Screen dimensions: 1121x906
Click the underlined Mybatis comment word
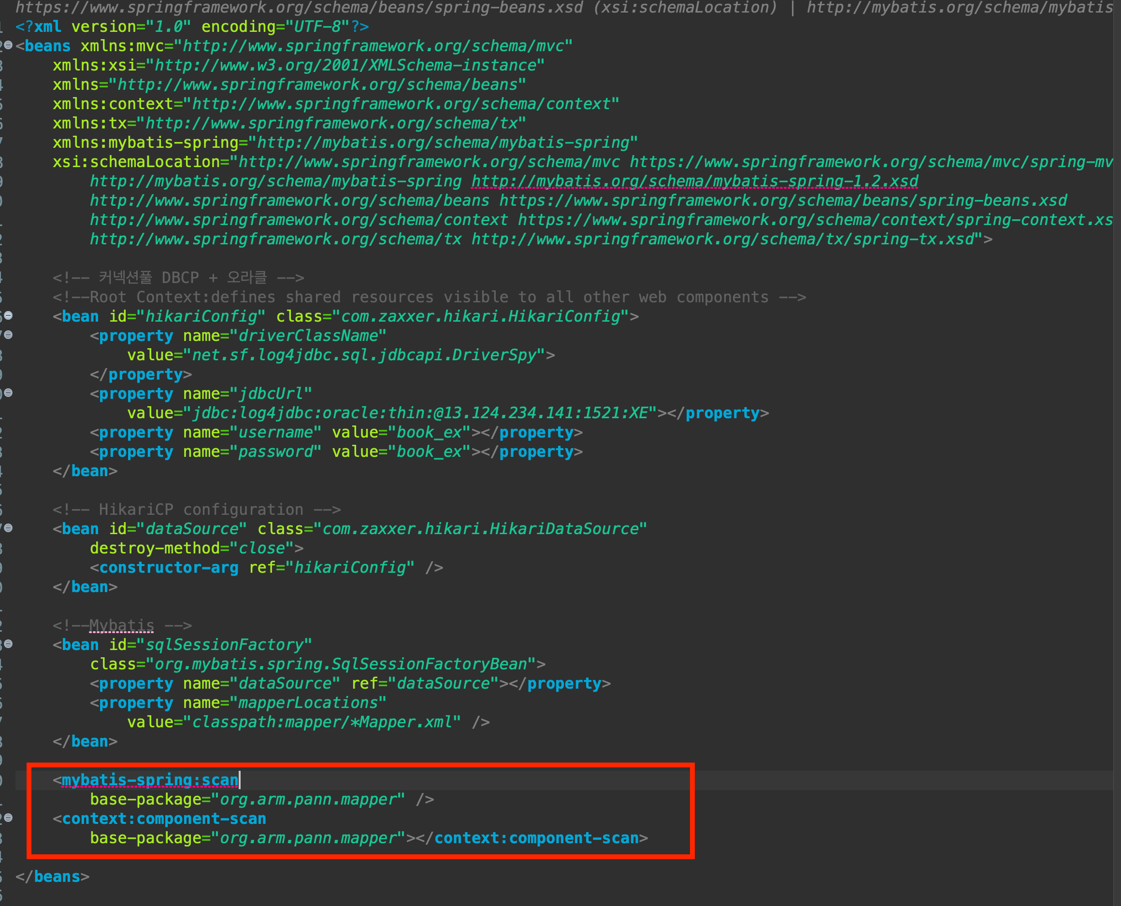coord(122,625)
